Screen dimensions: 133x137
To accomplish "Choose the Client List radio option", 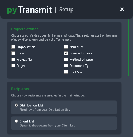I will [x=16, y=121].
